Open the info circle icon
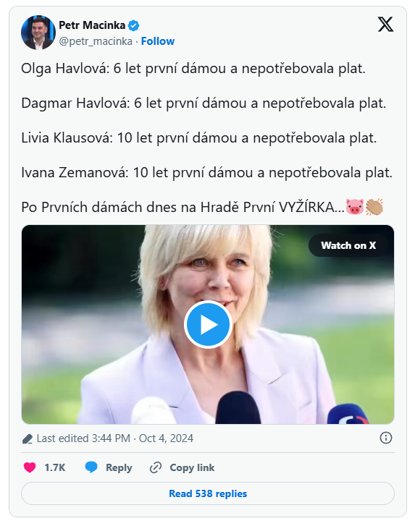 (386, 438)
